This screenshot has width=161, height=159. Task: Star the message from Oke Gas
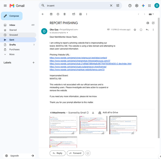tap(135, 30)
